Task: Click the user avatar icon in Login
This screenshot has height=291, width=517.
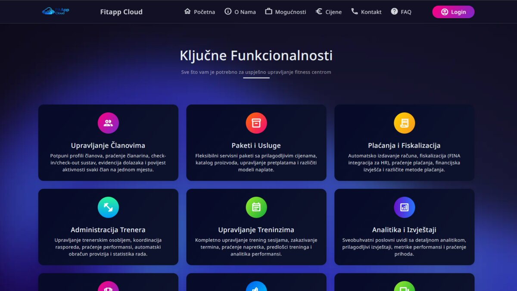Action: (445, 12)
